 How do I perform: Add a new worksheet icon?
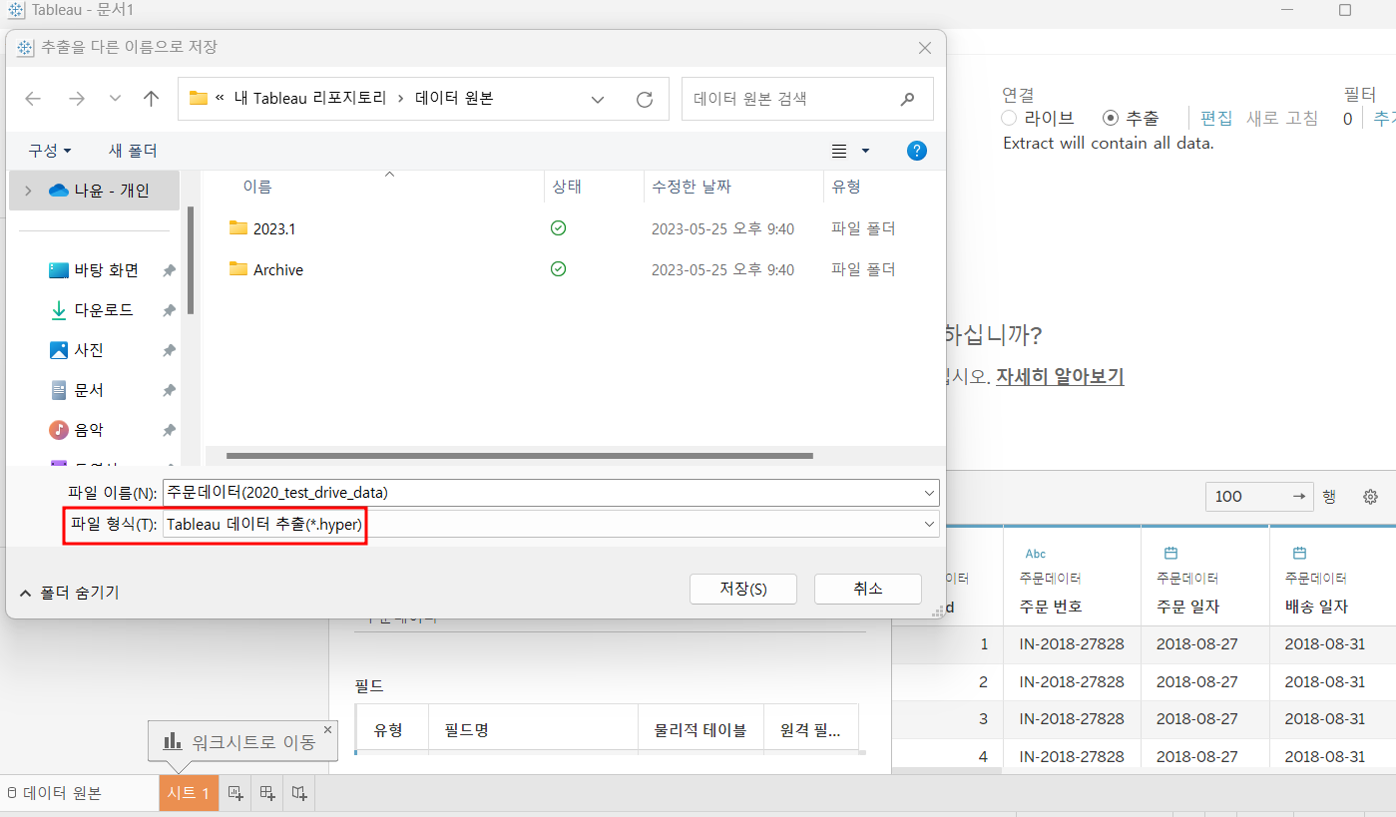235,793
